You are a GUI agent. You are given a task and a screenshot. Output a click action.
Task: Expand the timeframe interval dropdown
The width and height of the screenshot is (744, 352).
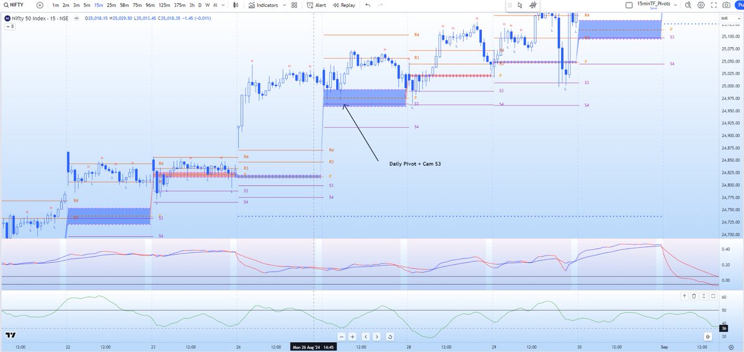click(x=223, y=5)
